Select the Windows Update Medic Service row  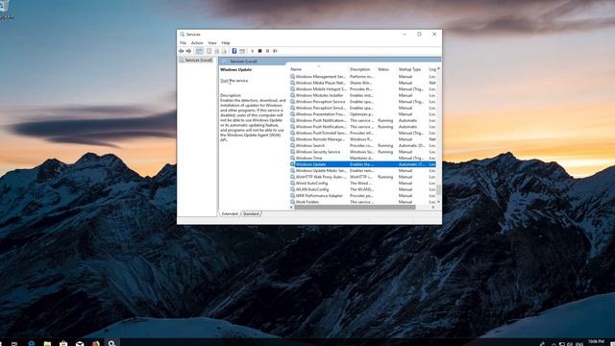(x=363, y=171)
